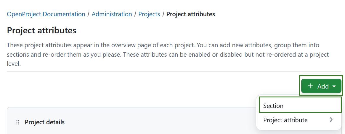
Task: Go to the Administration breadcrumb link
Action: (112, 14)
